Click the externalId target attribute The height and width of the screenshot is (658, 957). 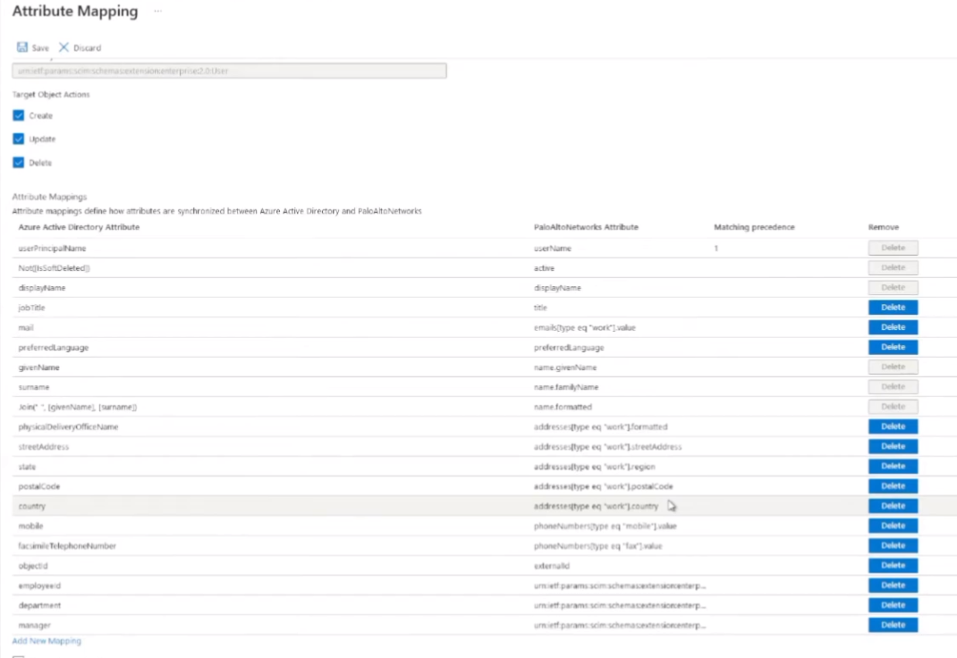[x=552, y=566]
